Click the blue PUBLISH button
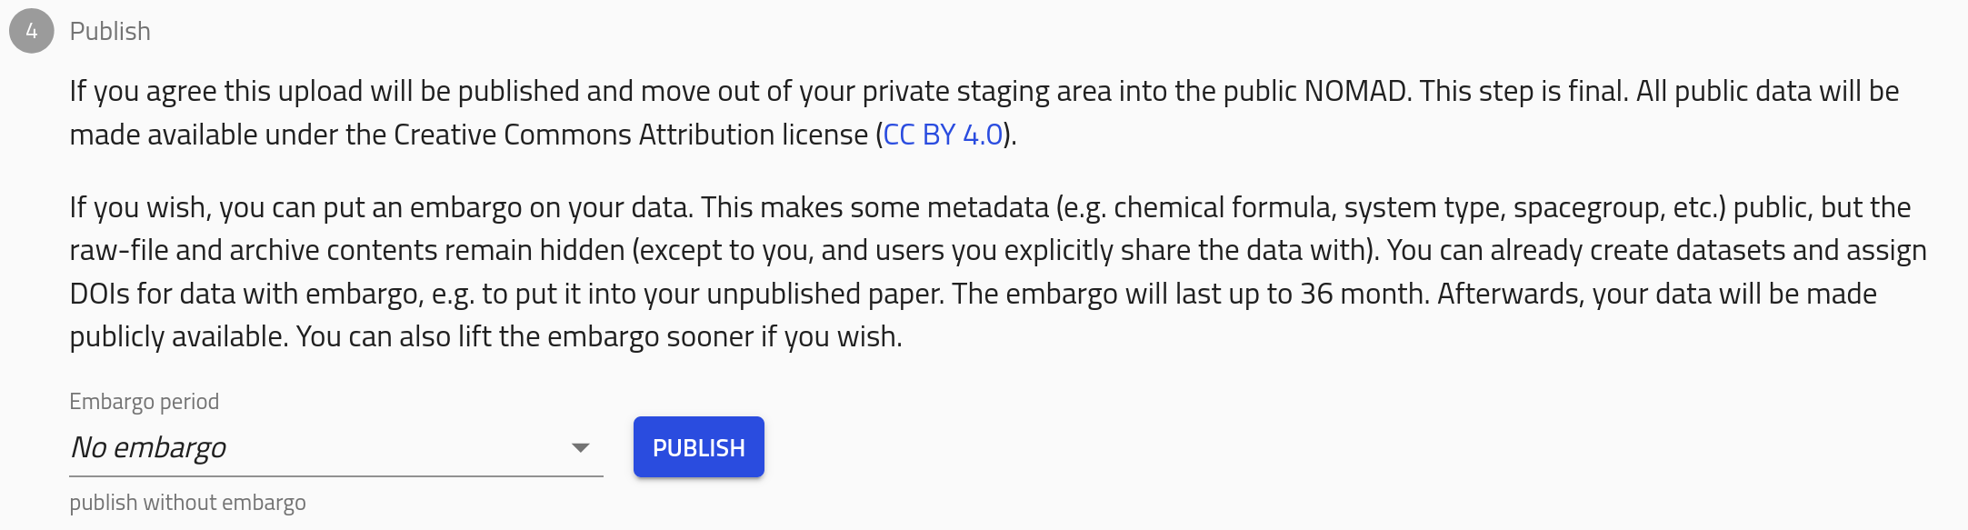 699,447
